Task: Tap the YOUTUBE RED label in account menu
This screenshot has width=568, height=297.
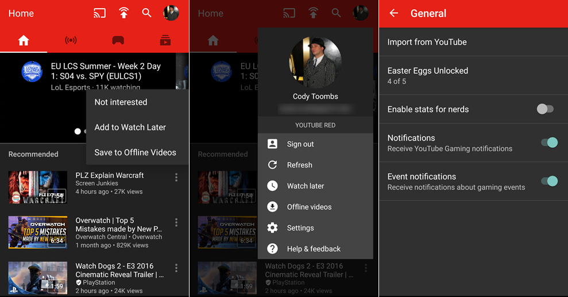Action: coord(315,125)
